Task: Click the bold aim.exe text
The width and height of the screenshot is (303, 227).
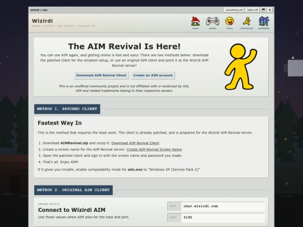Action: (135, 169)
